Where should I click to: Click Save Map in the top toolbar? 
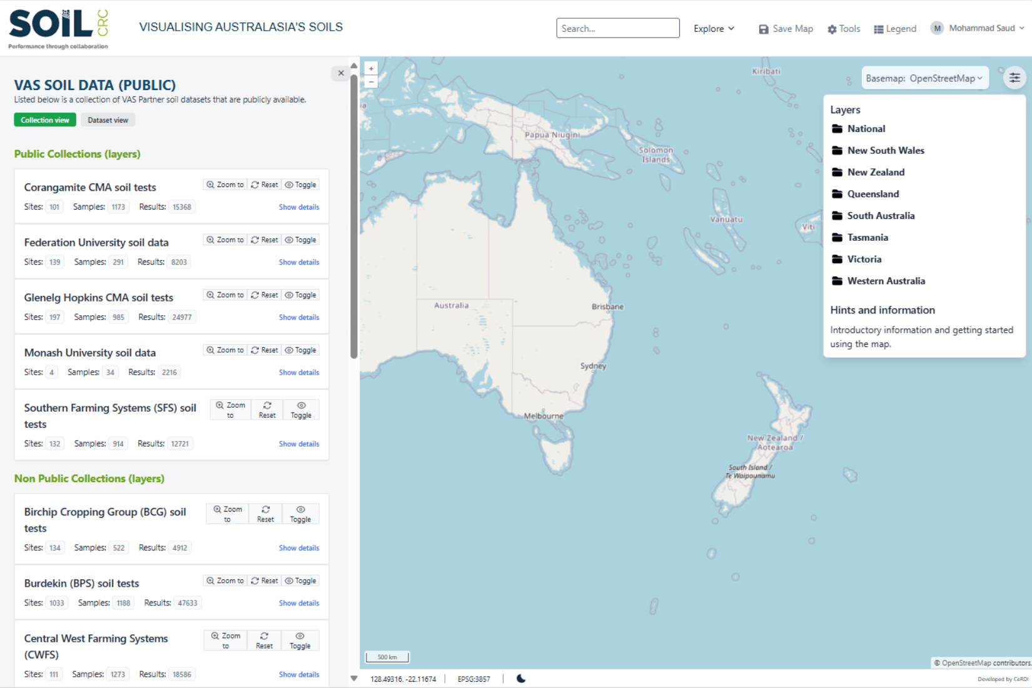pyautogui.click(x=786, y=29)
